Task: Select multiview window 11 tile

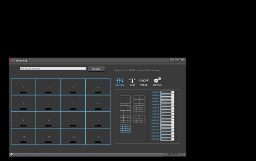Action: 73,120
